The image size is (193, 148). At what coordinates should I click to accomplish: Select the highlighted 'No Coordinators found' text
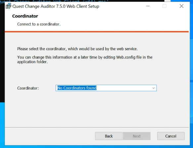click(x=77, y=88)
